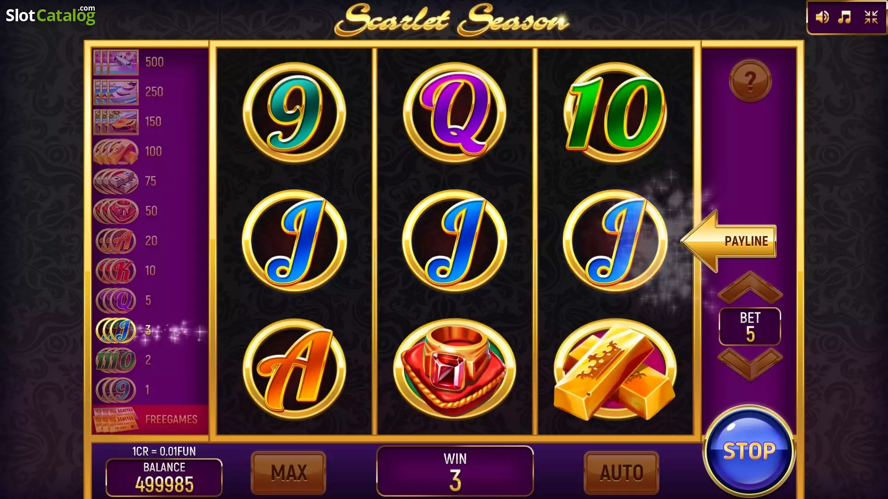Click the BET 5 value box
Screen dimensions: 888x499
750,327
